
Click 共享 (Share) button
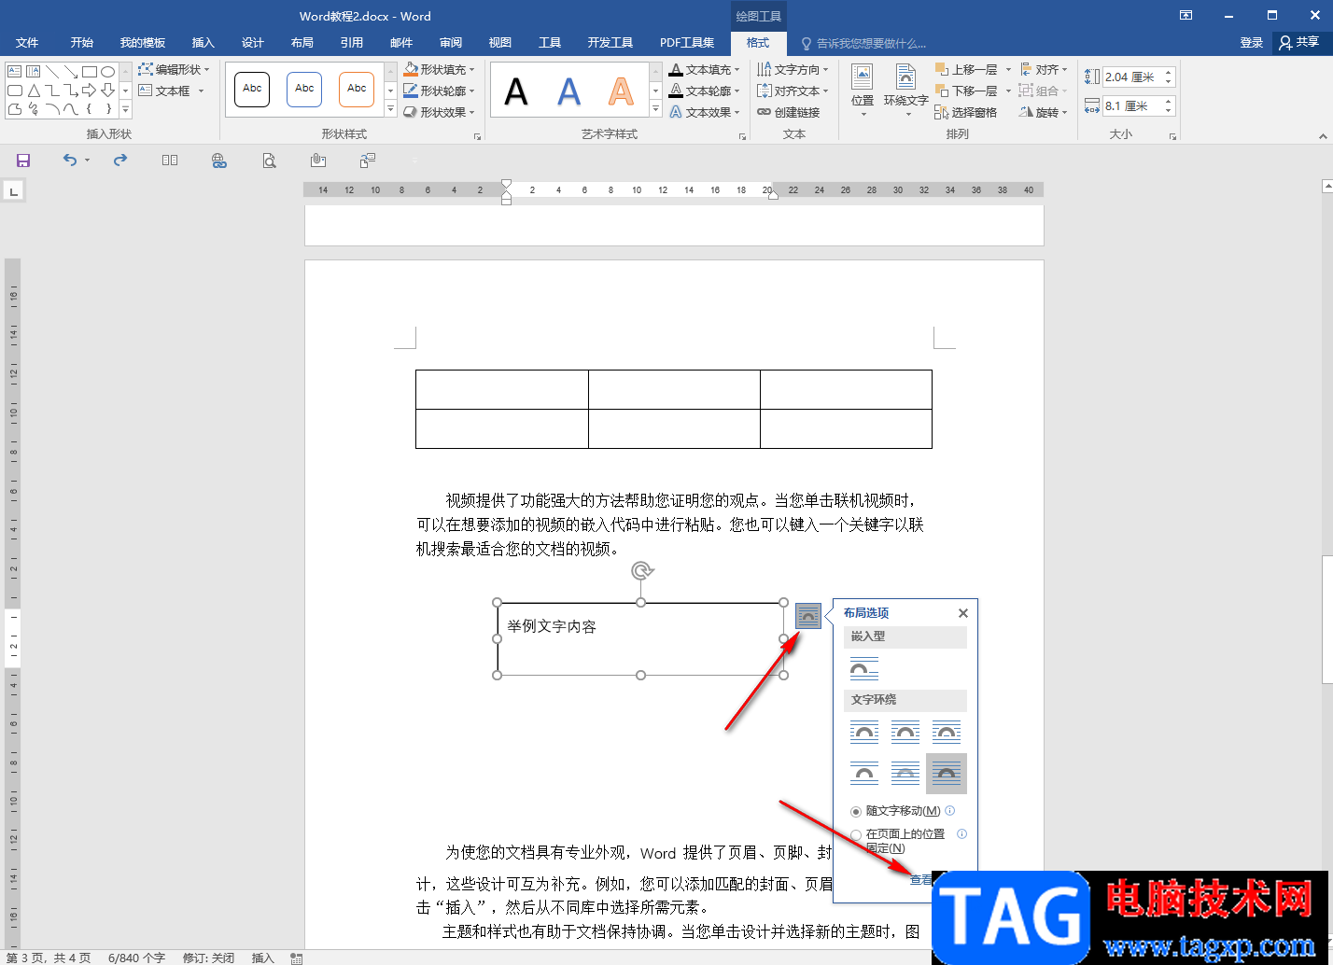1300,43
